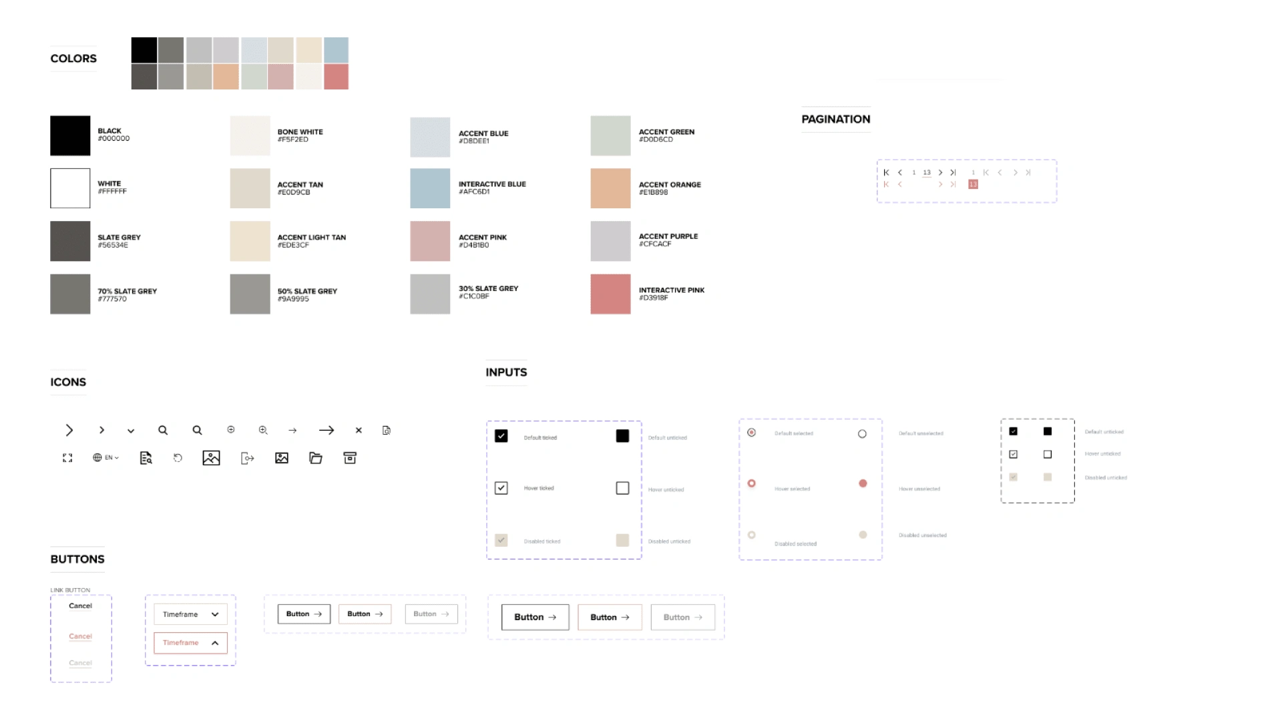Viewport: 1282px width, 721px height.
Task: Click the search/zoom icon in icons row
Action: point(162,430)
